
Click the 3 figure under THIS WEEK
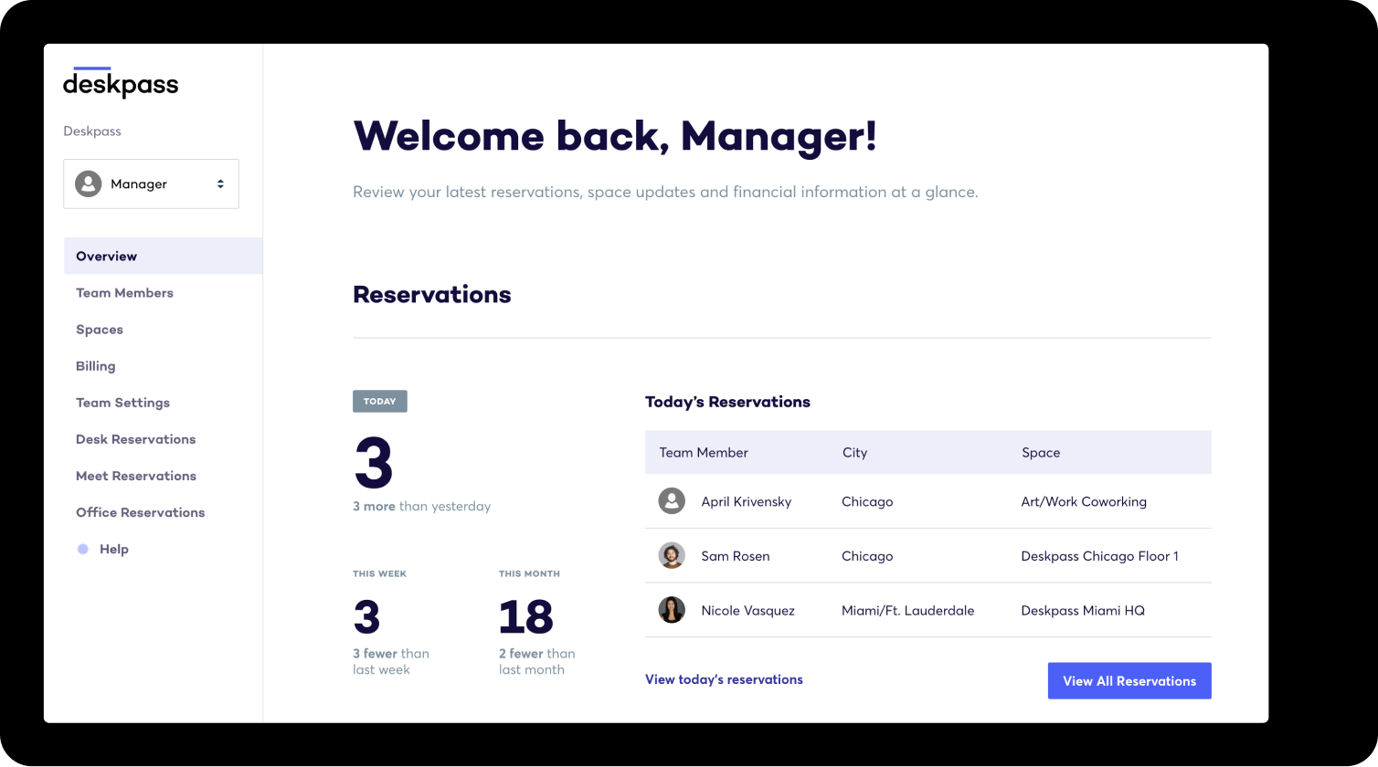(x=366, y=617)
